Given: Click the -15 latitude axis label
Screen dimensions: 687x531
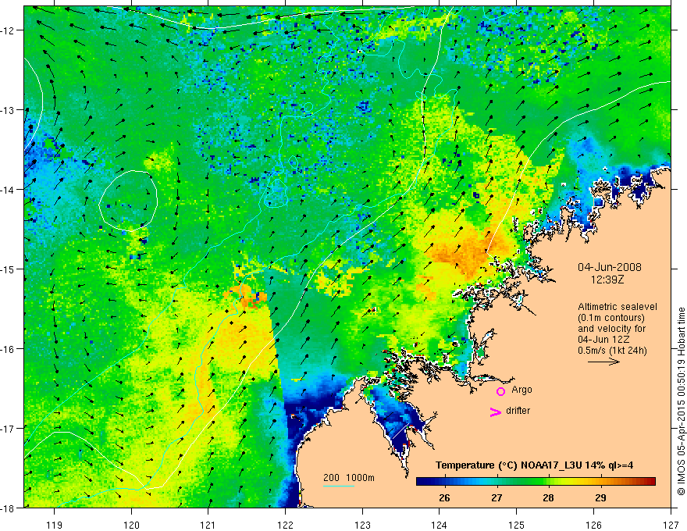Looking at the screenshot, I should pos(8,269).
